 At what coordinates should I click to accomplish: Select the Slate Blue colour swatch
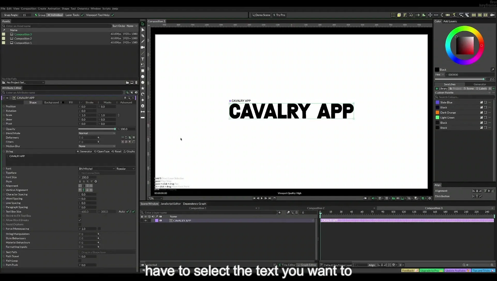[437, 103]
